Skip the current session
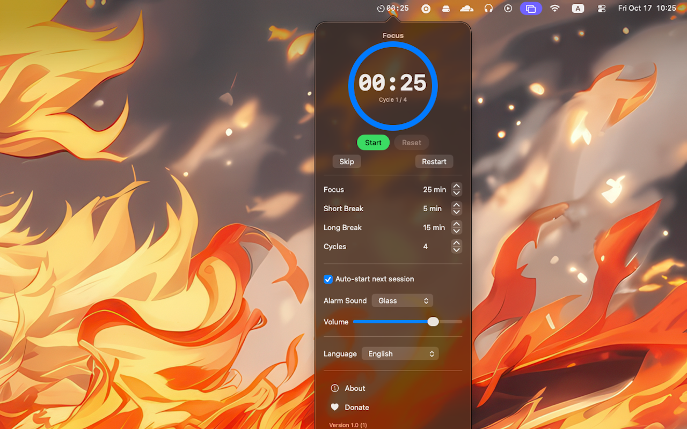 tap(346, 161)
